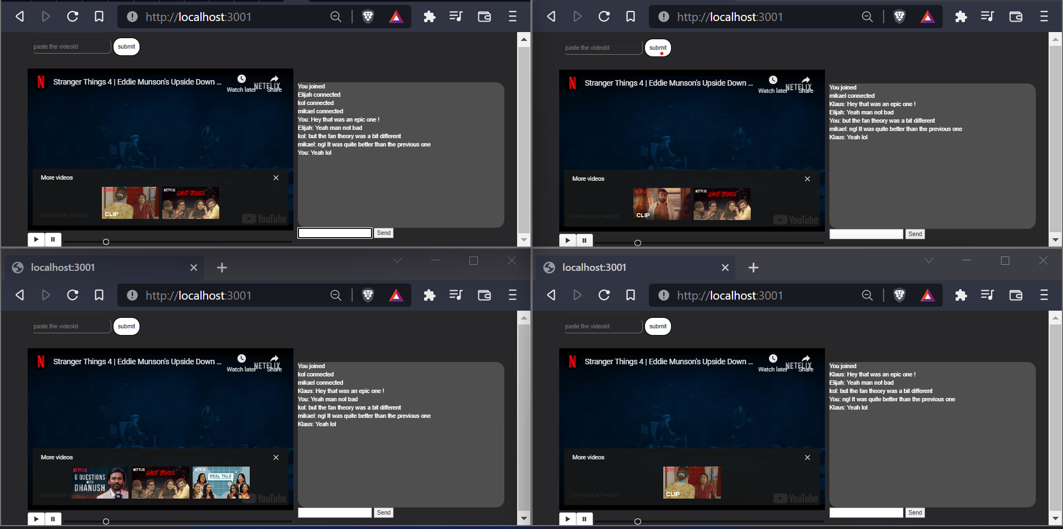The image size is (1063, 529).
Task: Click the seek slider handle in top-right window
Action: [637, 243]
